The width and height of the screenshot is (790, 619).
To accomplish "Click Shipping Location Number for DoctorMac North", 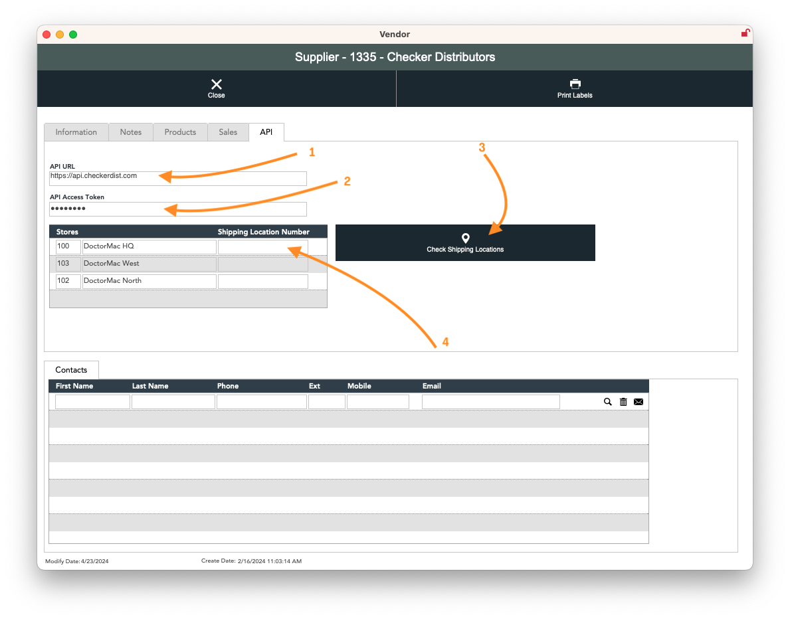I will pos(263,281).
